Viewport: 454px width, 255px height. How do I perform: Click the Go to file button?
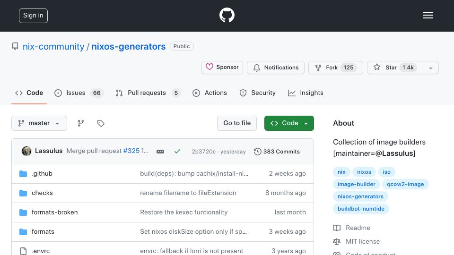coord(237,123)
